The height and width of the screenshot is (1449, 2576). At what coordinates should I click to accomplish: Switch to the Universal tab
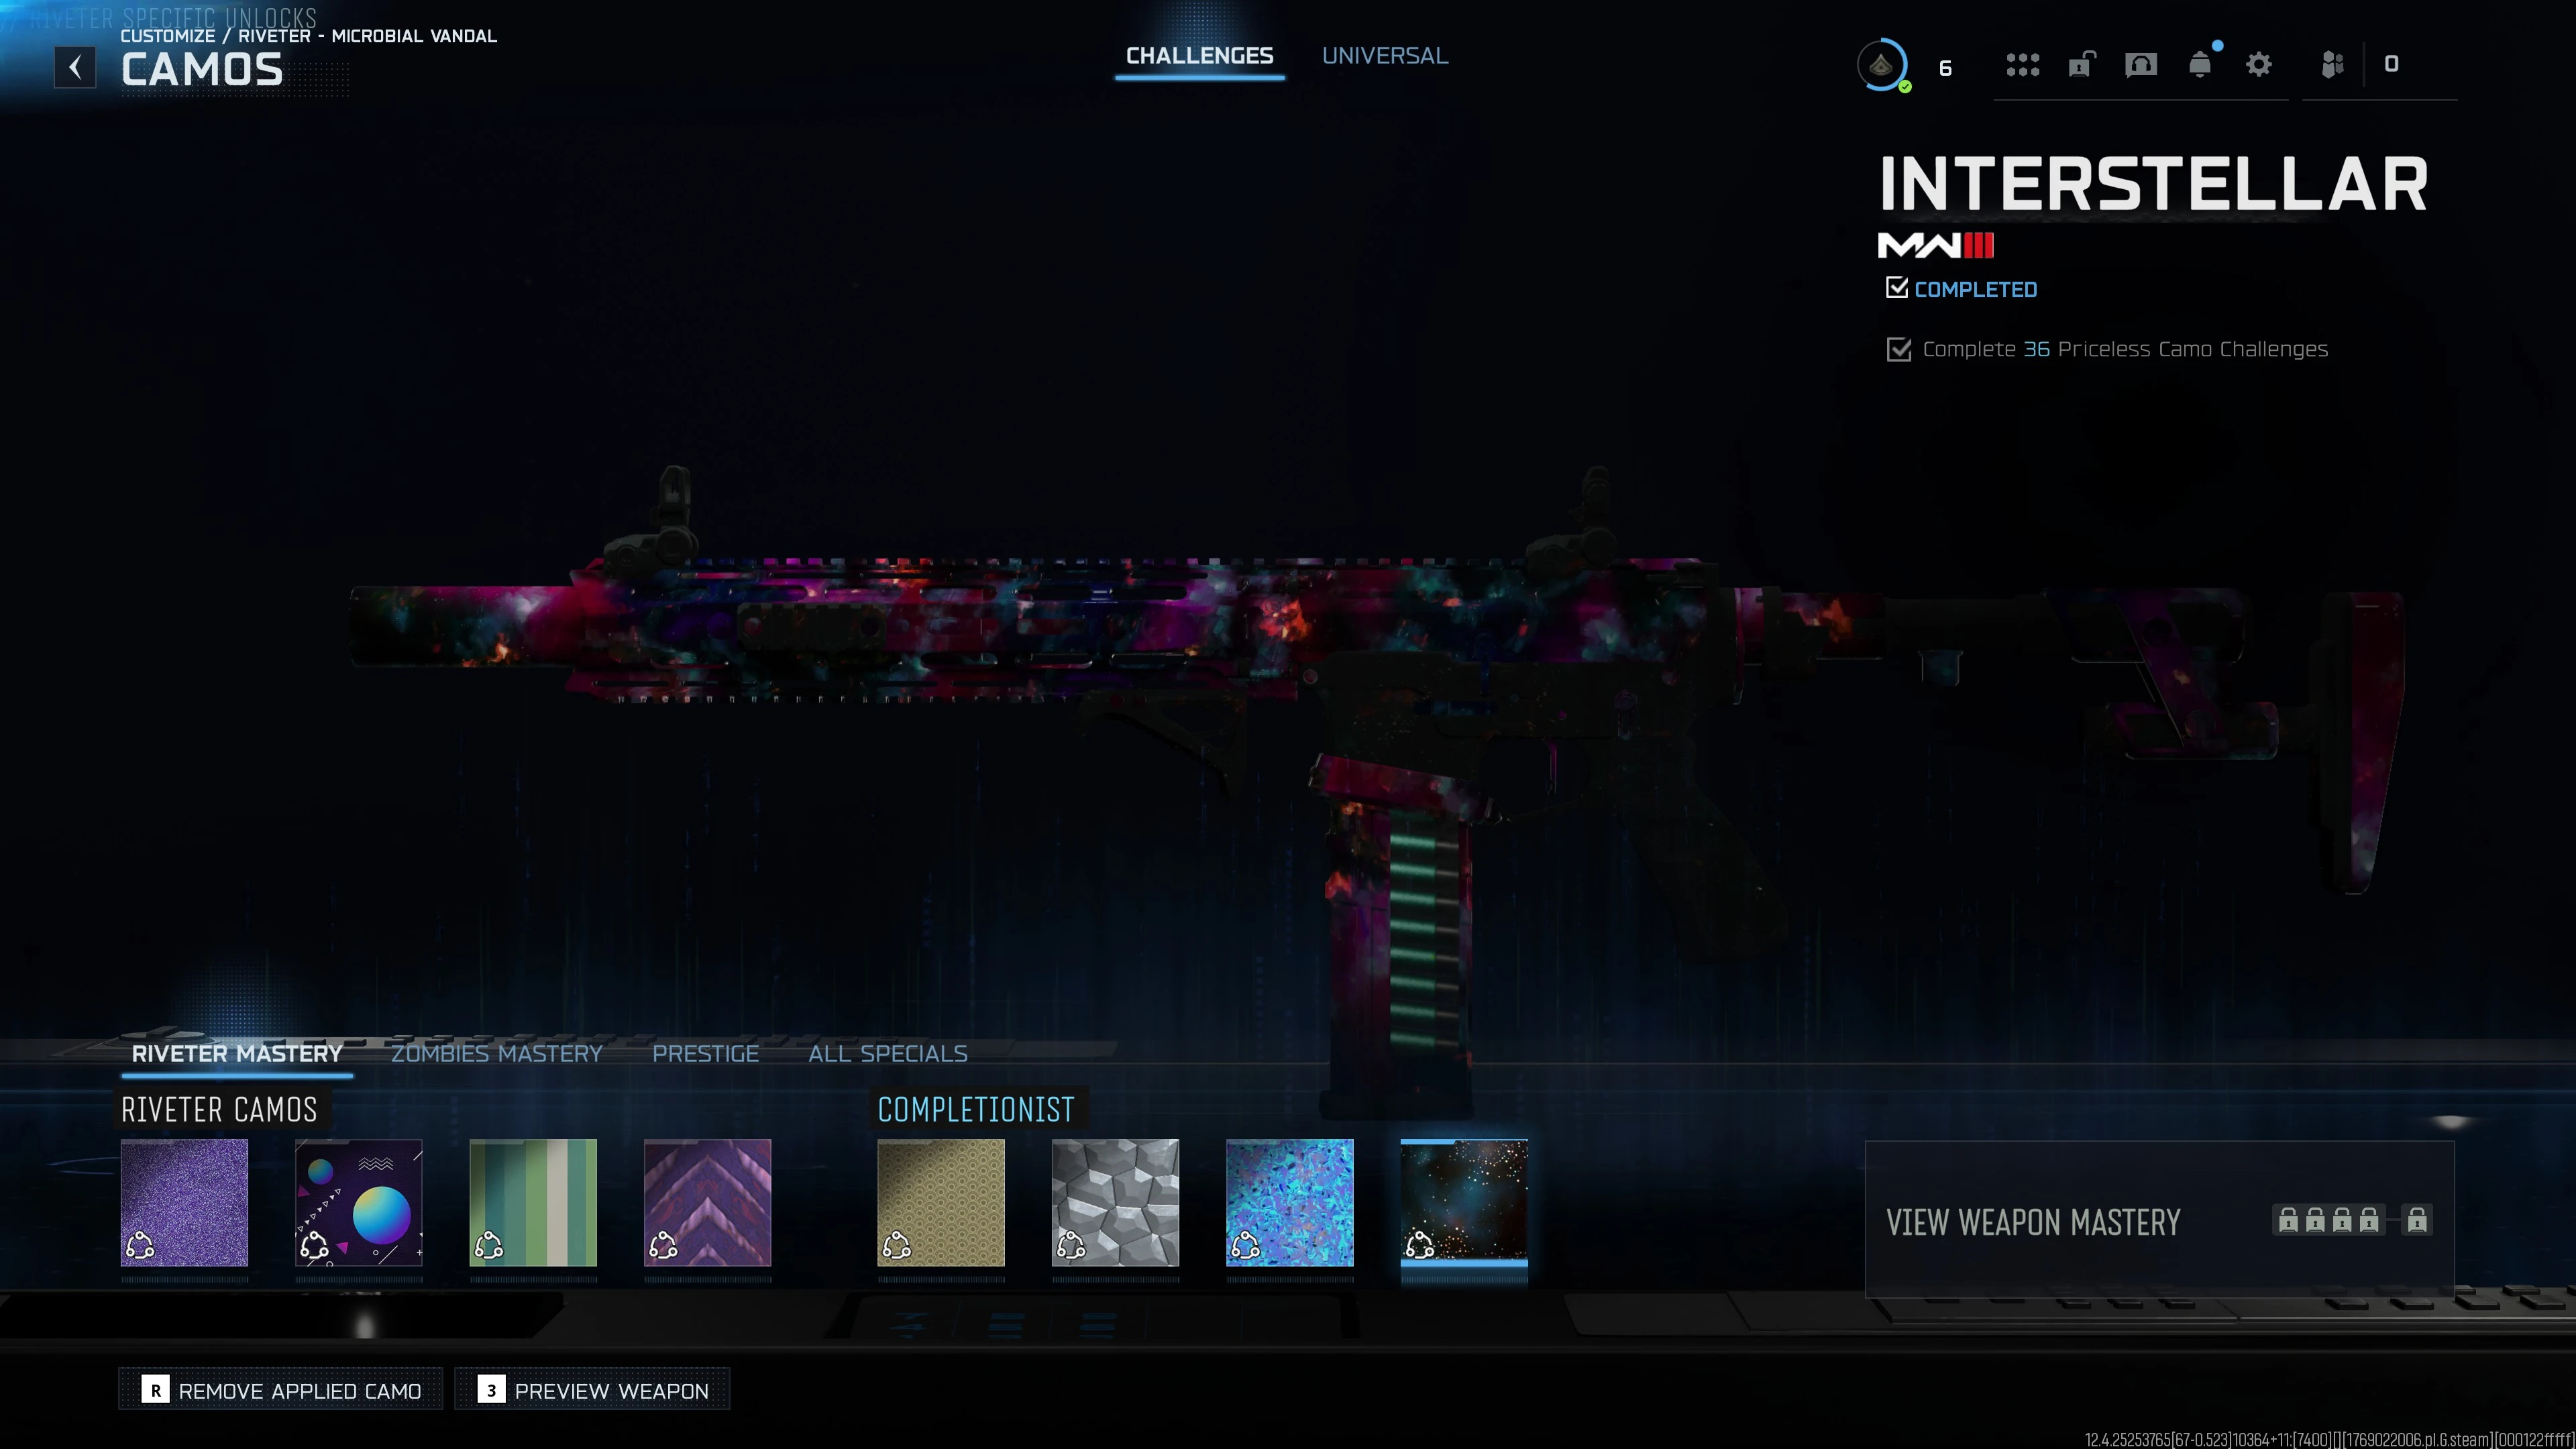tap(1384, 56)
